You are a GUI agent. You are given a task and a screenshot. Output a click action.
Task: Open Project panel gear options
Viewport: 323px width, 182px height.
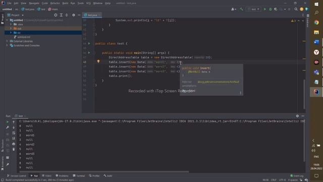[74, 15]
